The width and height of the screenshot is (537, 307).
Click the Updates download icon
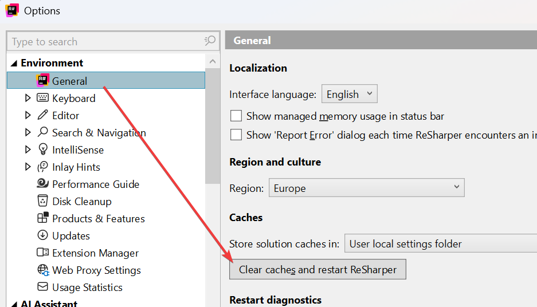click(42, 235)
